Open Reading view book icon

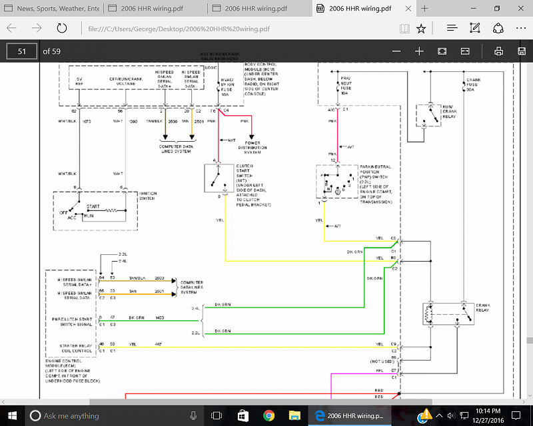pyautogui.click(x=404, y=29)
